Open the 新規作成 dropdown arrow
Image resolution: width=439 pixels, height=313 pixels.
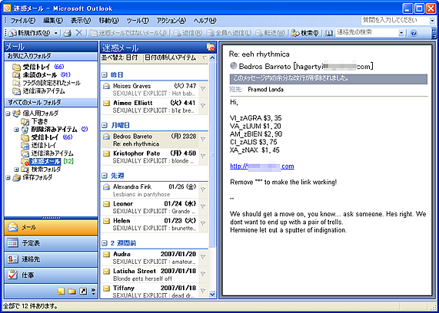[x=55, y=33]
